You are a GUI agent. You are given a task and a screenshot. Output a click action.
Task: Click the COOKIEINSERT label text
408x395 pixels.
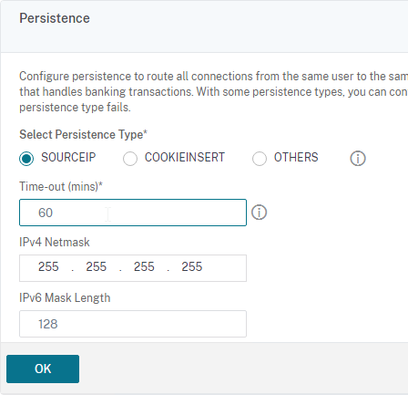pos(185,158)
